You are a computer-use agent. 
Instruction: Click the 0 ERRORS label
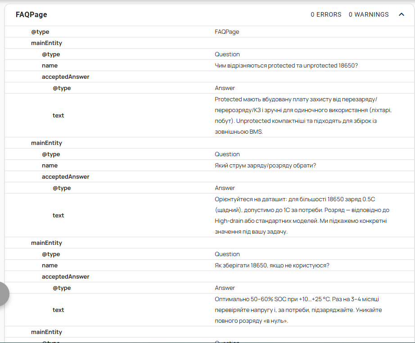(326, 14)
